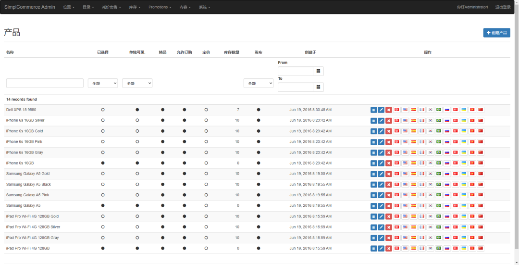Toggle the 定价 circle for Samsung Galaxy A5 Pink

(x=206, y=195)
